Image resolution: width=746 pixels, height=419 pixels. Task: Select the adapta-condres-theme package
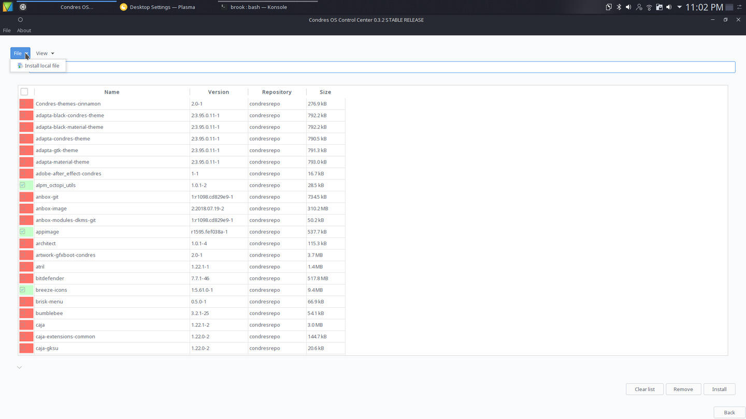tap(63, 139)
